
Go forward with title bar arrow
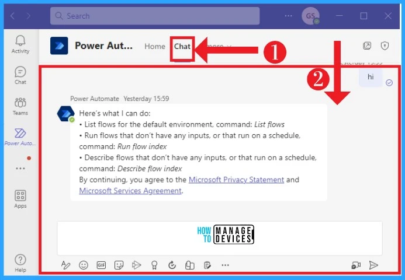click(29, 16)
